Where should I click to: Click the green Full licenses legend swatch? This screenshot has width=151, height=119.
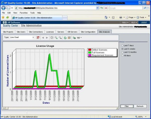point(90,52)
